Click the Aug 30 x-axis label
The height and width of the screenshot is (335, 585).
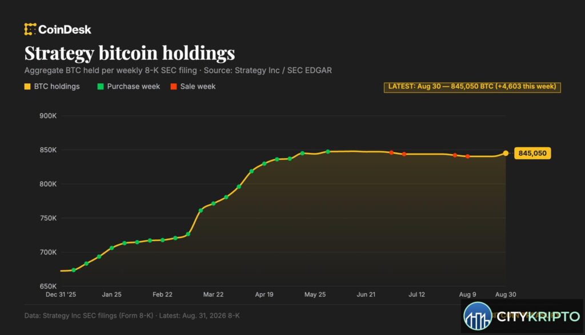(506, 294)
